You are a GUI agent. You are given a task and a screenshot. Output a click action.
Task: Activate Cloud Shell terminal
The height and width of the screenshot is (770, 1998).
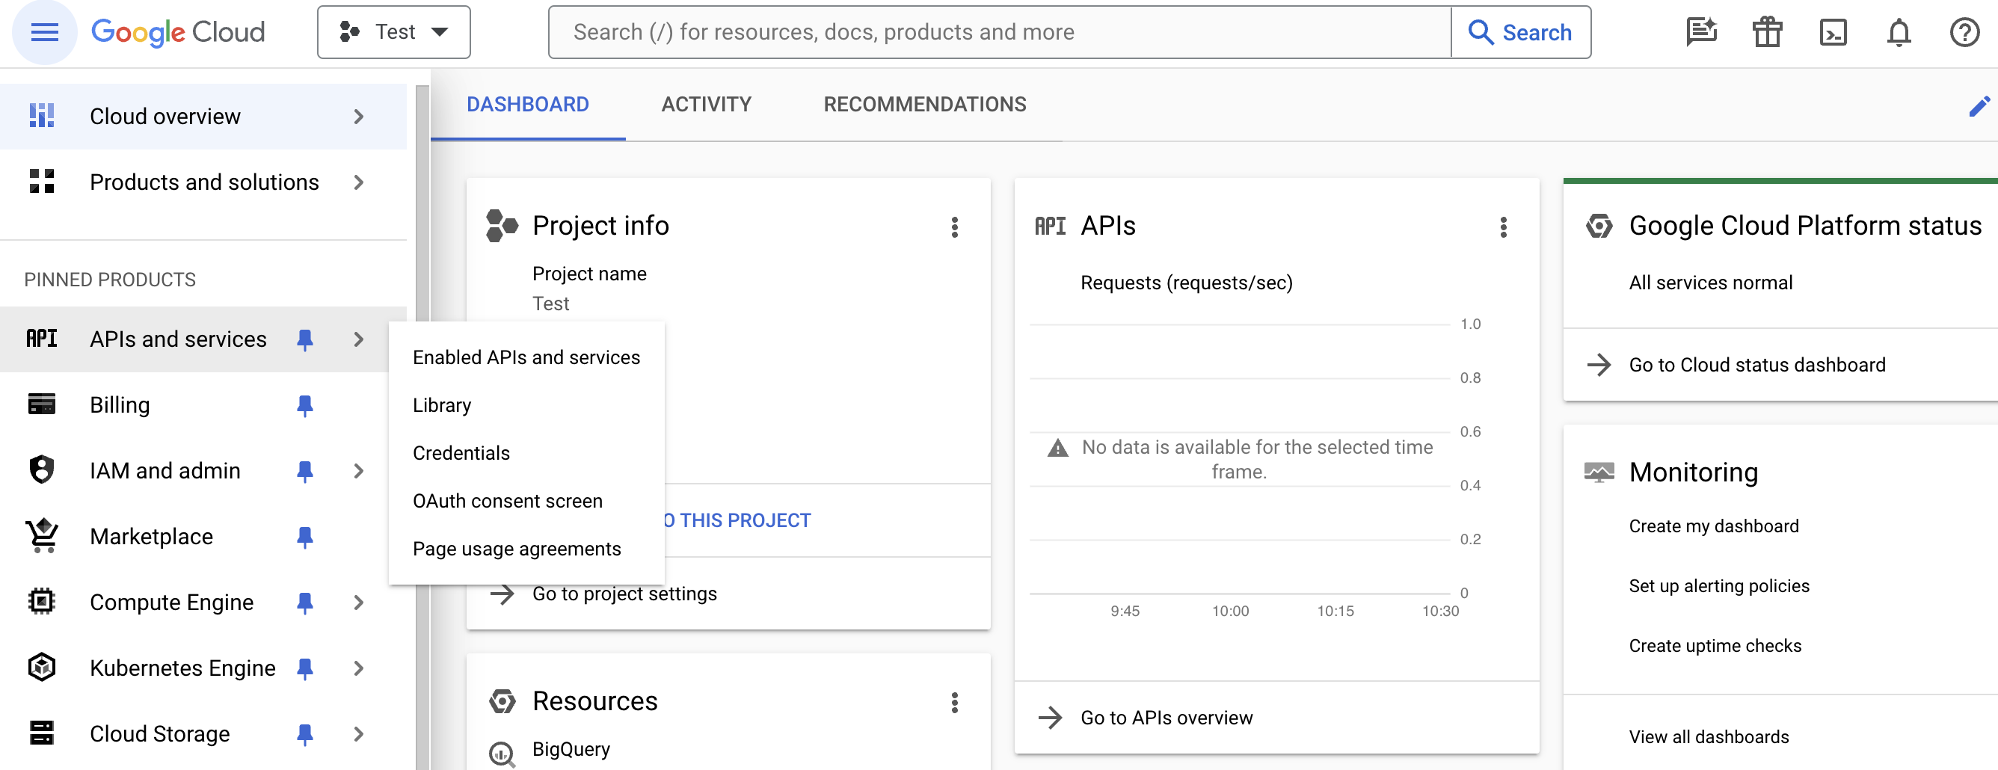coord(1833,32)
